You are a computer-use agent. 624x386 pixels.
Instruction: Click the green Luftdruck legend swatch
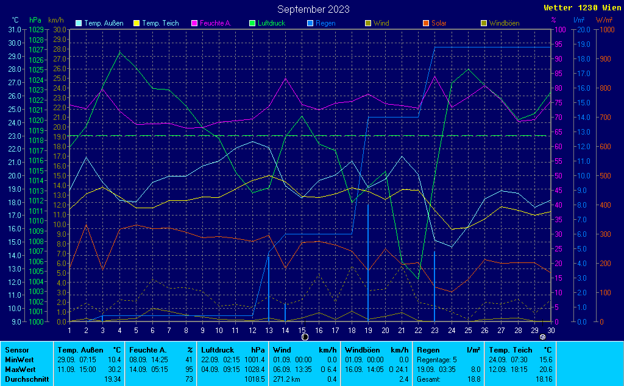252,23
